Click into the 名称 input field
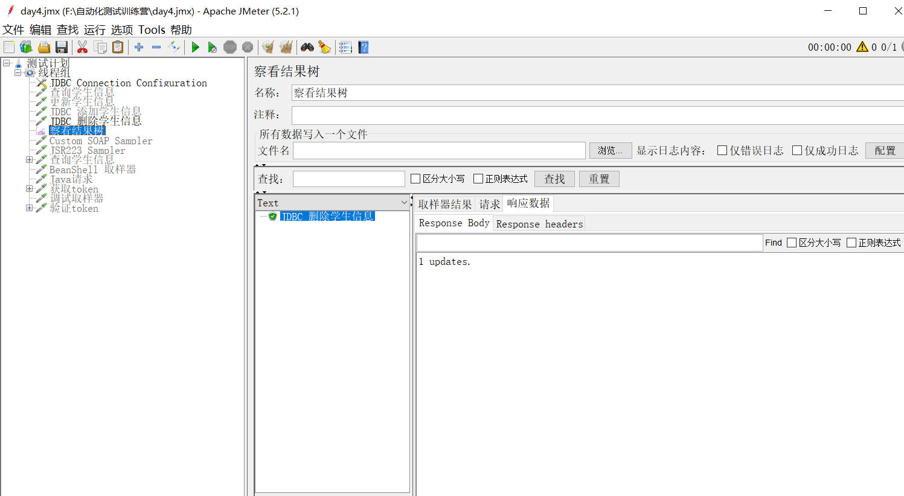Screen dimensions: 904x496 point(598,92)
